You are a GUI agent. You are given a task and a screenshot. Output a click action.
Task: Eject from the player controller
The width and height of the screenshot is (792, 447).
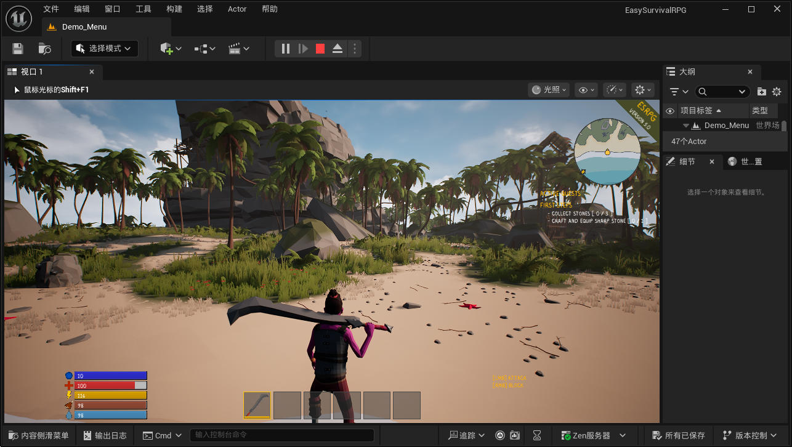tap(337, 49)
